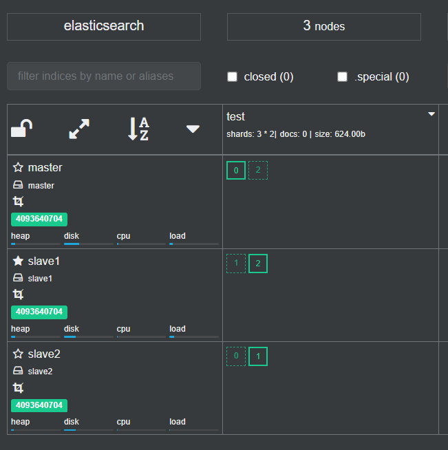Screen dimensions: 448x450
Task: Click the crop icon under master node
Action: click(18, 202)
